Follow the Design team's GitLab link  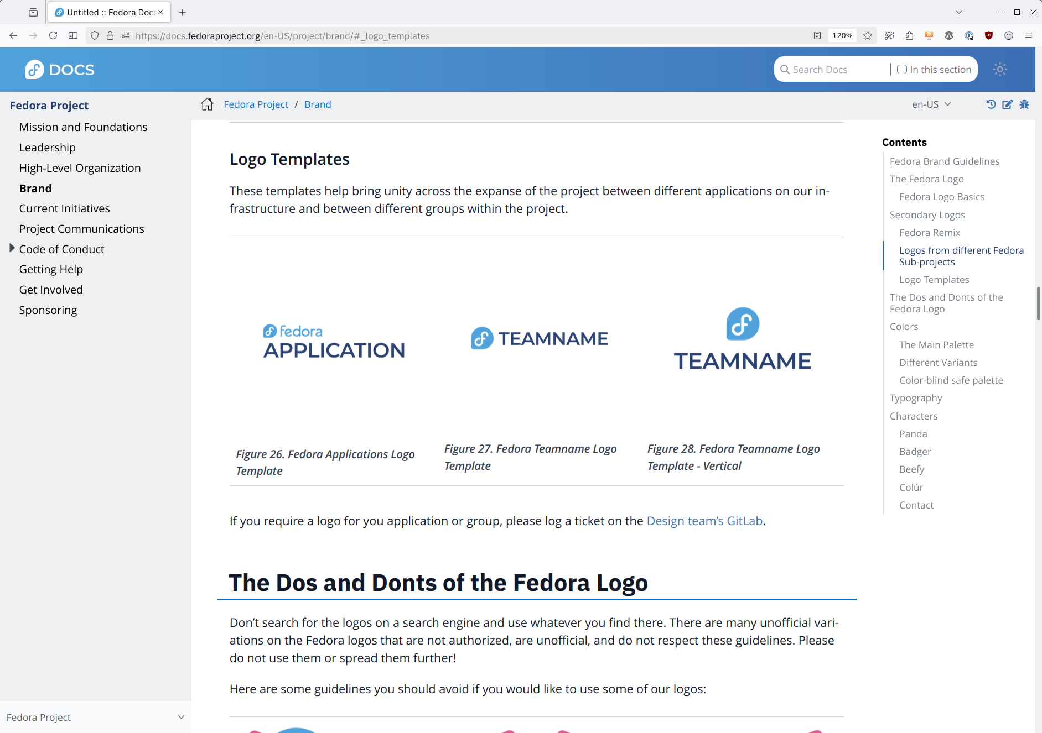704,521
